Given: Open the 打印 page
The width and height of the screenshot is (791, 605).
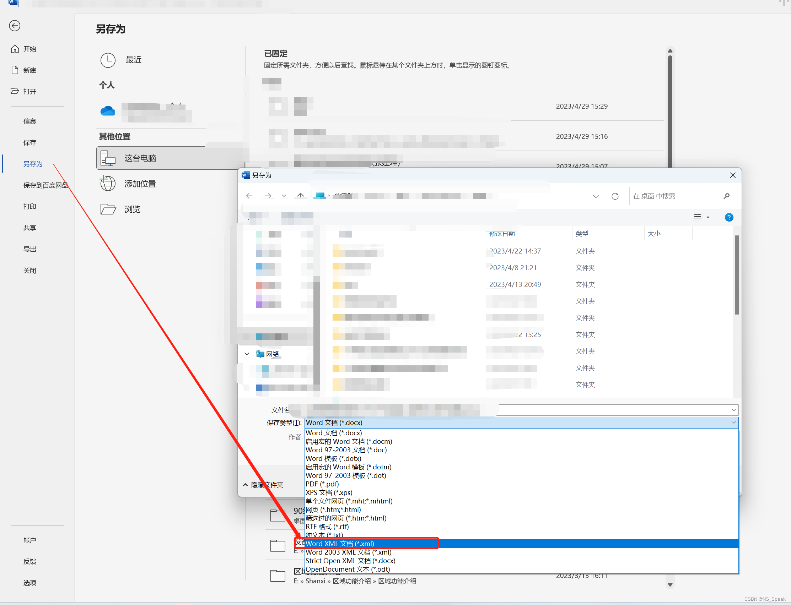Looking at the screenshot, I should click(x=29, y=206).
